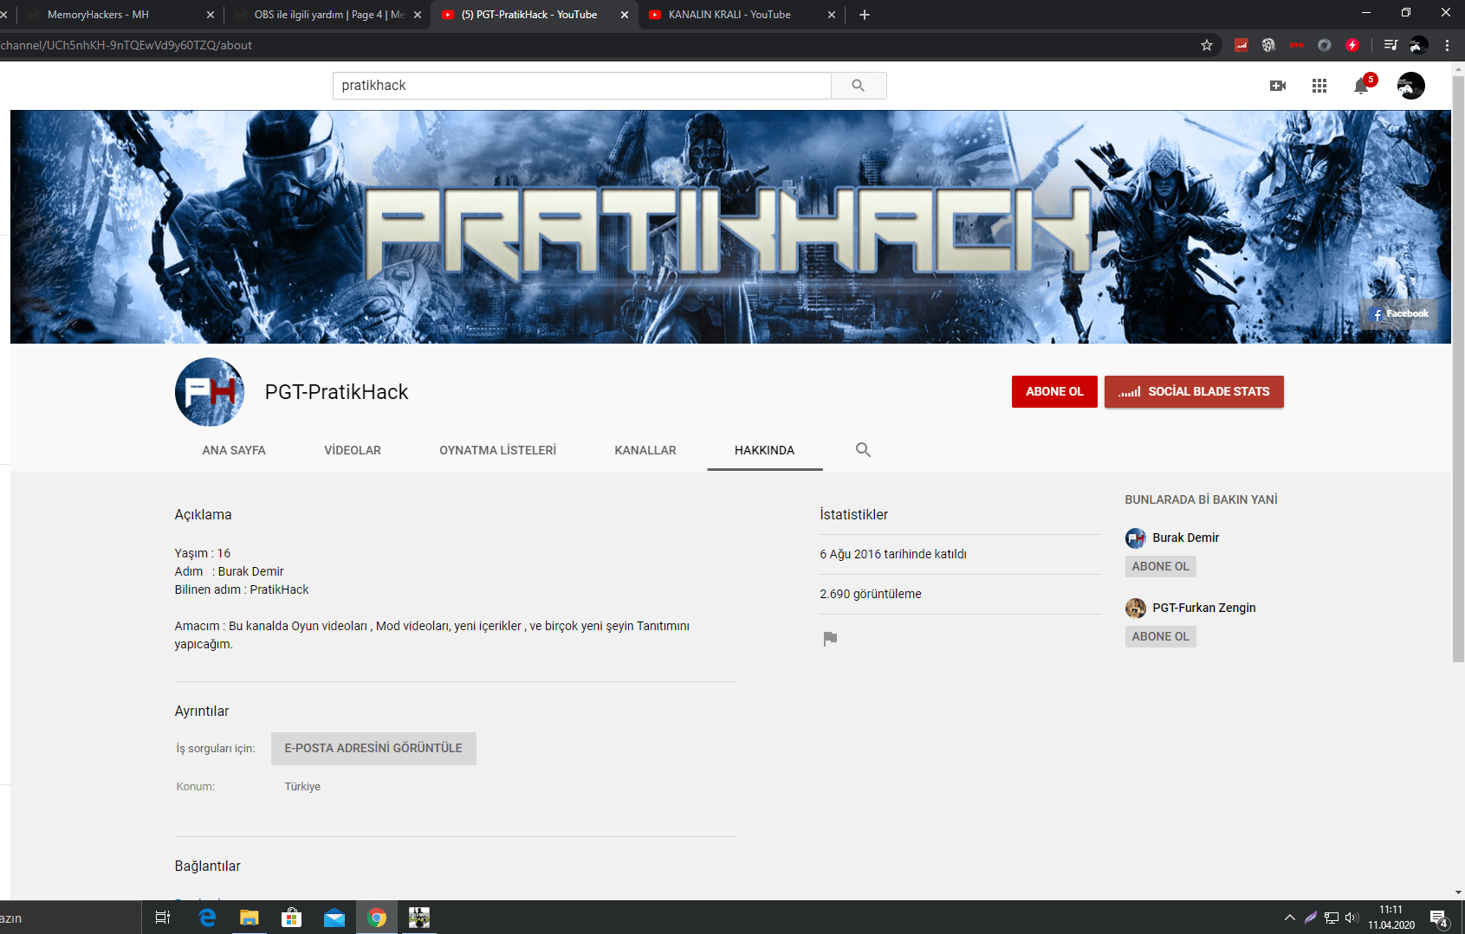Open the OYNATMA LİSTELERİ tab

[498, 450]
